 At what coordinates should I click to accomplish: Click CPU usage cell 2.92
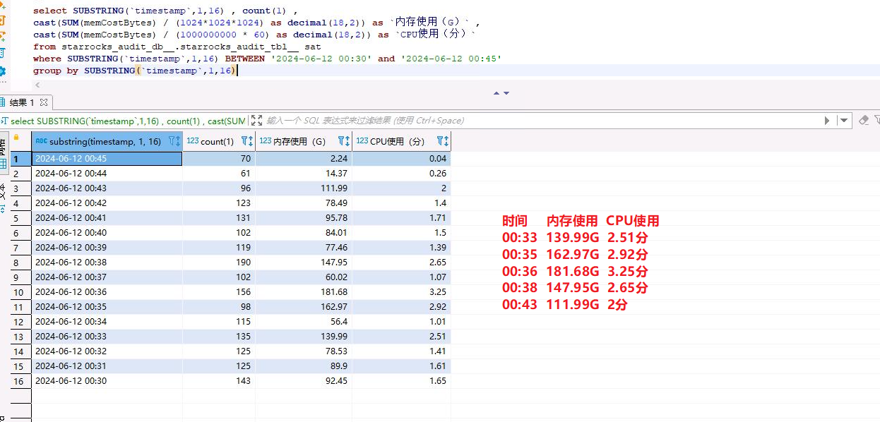(401, 307)
